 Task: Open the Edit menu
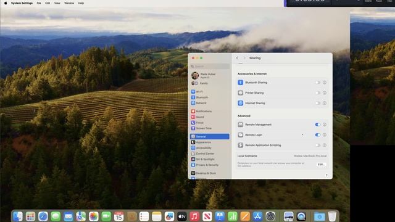(x=48, y=3)
